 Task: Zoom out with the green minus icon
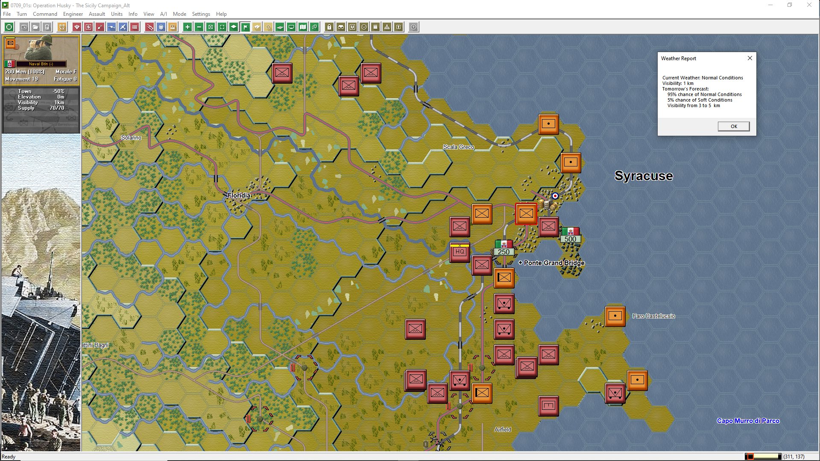pos(199,27)
